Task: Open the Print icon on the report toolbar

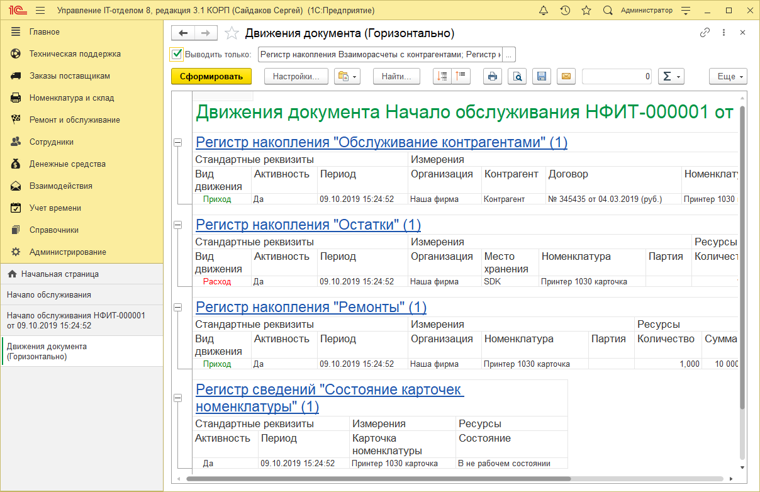Action: pos(493,76)
